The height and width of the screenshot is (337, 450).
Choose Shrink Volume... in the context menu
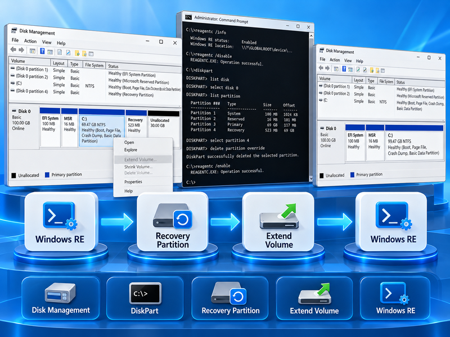(x=138, y=167)
